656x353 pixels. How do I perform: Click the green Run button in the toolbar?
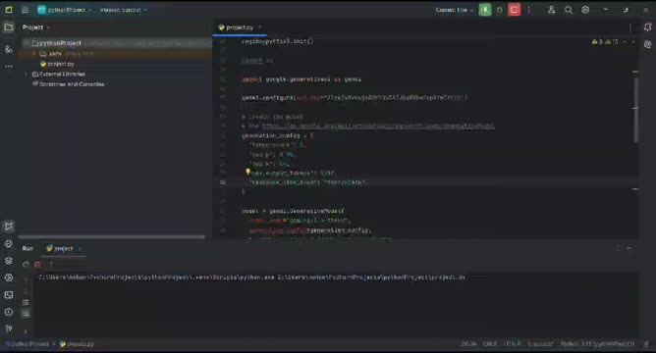[x=485, y=10]
